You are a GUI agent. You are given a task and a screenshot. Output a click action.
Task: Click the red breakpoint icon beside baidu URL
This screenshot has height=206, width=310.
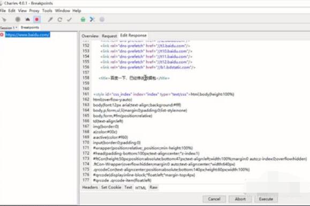click(2, 35)
